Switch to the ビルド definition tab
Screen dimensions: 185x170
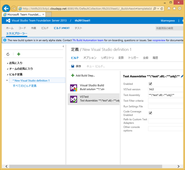pyautogui.click(x=75, y=58)
